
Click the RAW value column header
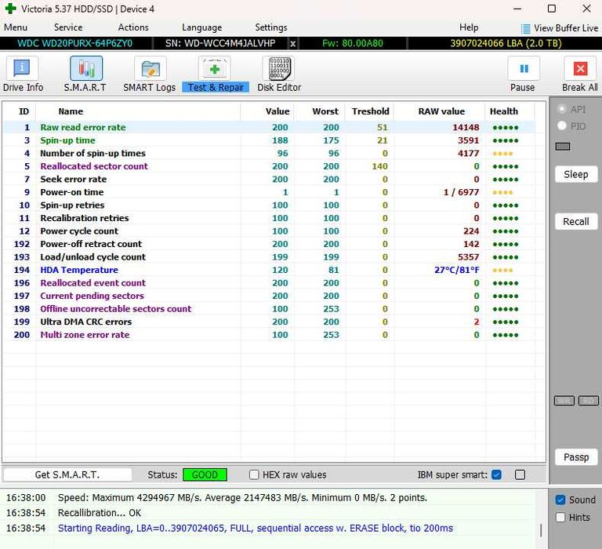point(441,111)
